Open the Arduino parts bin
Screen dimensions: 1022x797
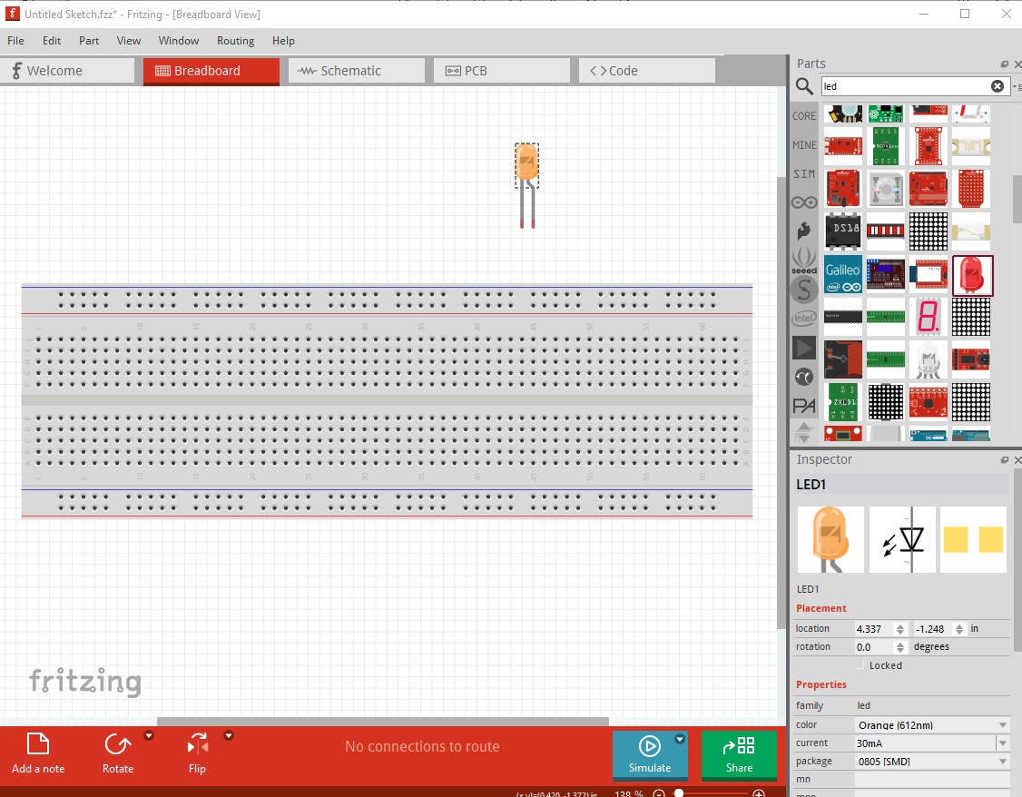[803, 202]
